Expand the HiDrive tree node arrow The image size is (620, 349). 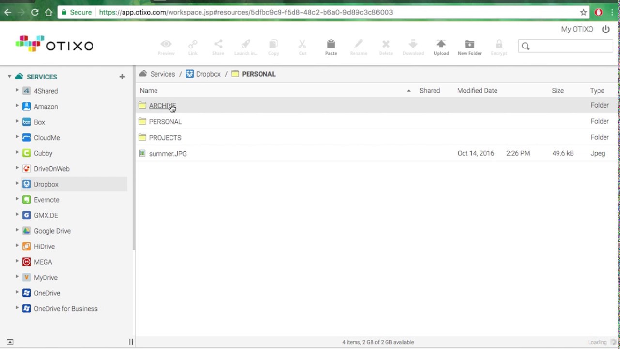point(17,246)
